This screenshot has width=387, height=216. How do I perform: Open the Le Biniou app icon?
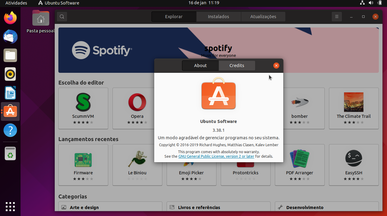[137, 159]
